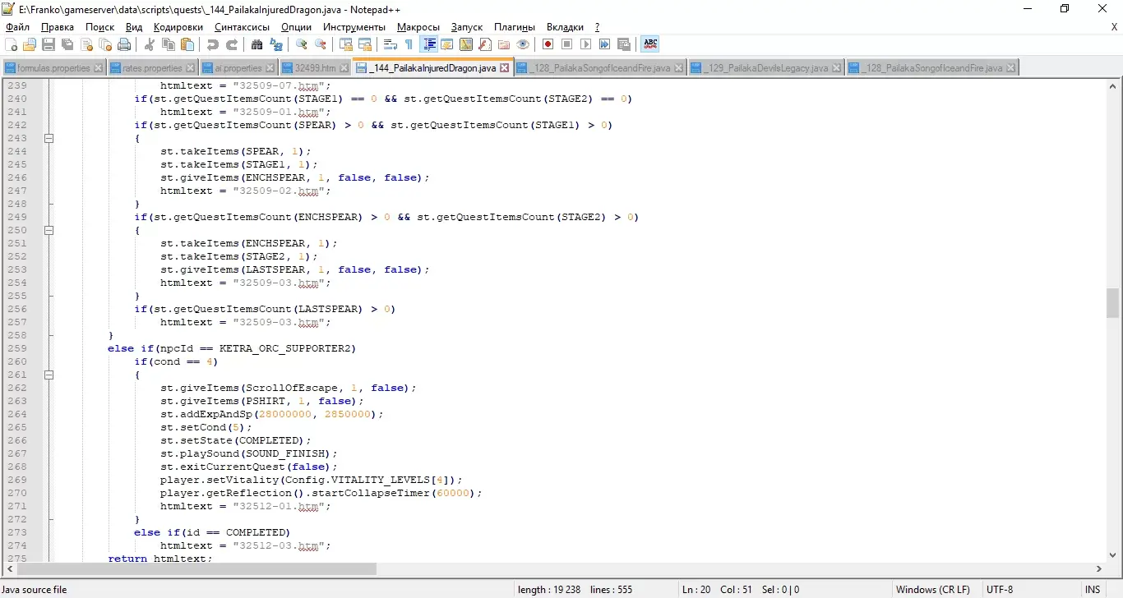
Task: Toggle show all characters pilcrow
Action: pyautogui.click(x=409, y=44)
